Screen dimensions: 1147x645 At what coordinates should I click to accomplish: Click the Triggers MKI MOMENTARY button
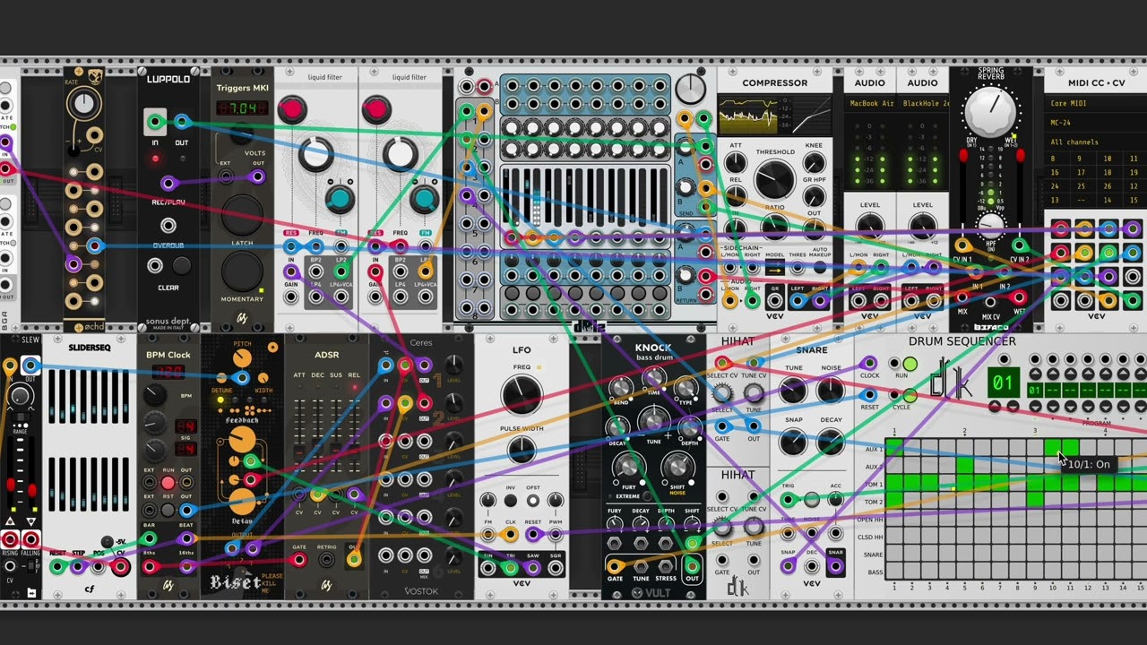tap(241, 271)
